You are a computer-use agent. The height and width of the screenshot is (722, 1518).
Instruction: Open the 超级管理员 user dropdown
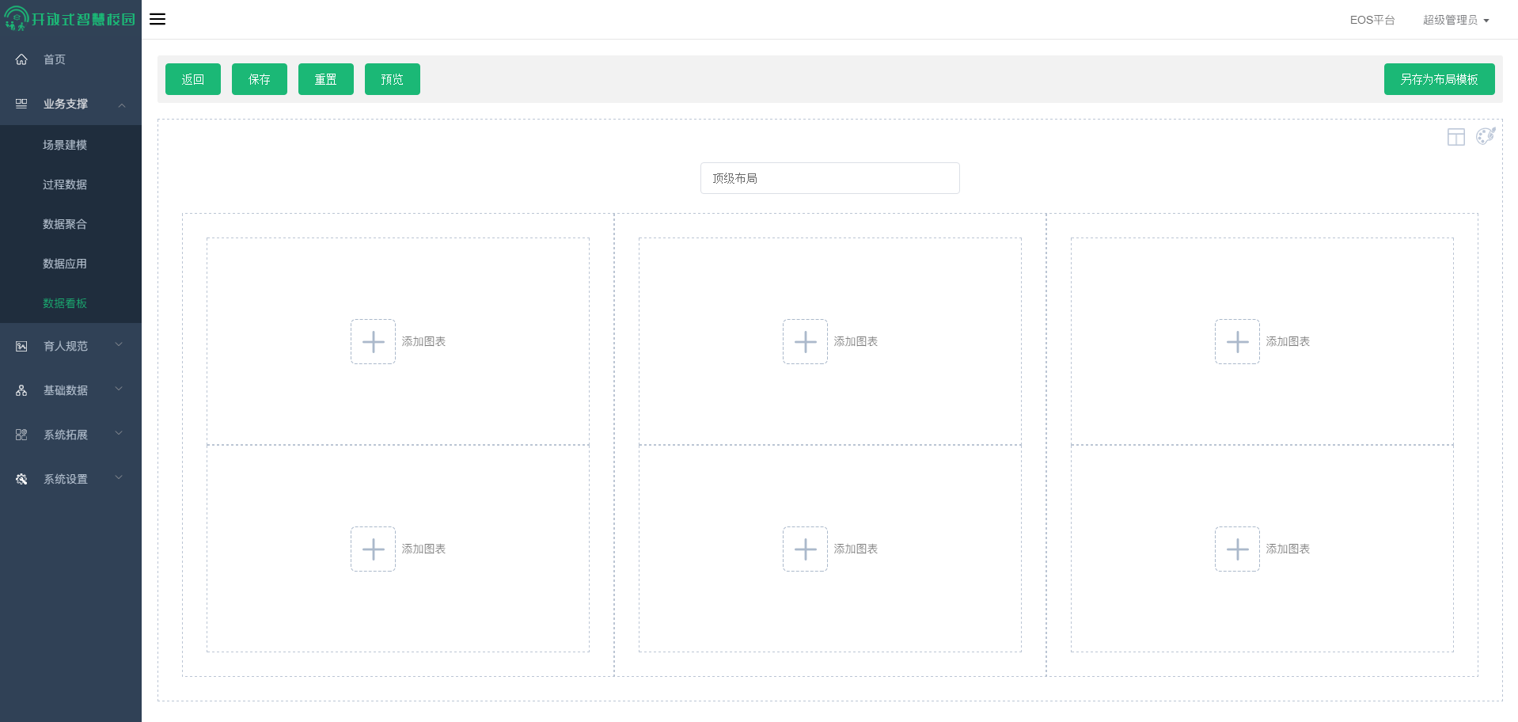(1456, 20)
